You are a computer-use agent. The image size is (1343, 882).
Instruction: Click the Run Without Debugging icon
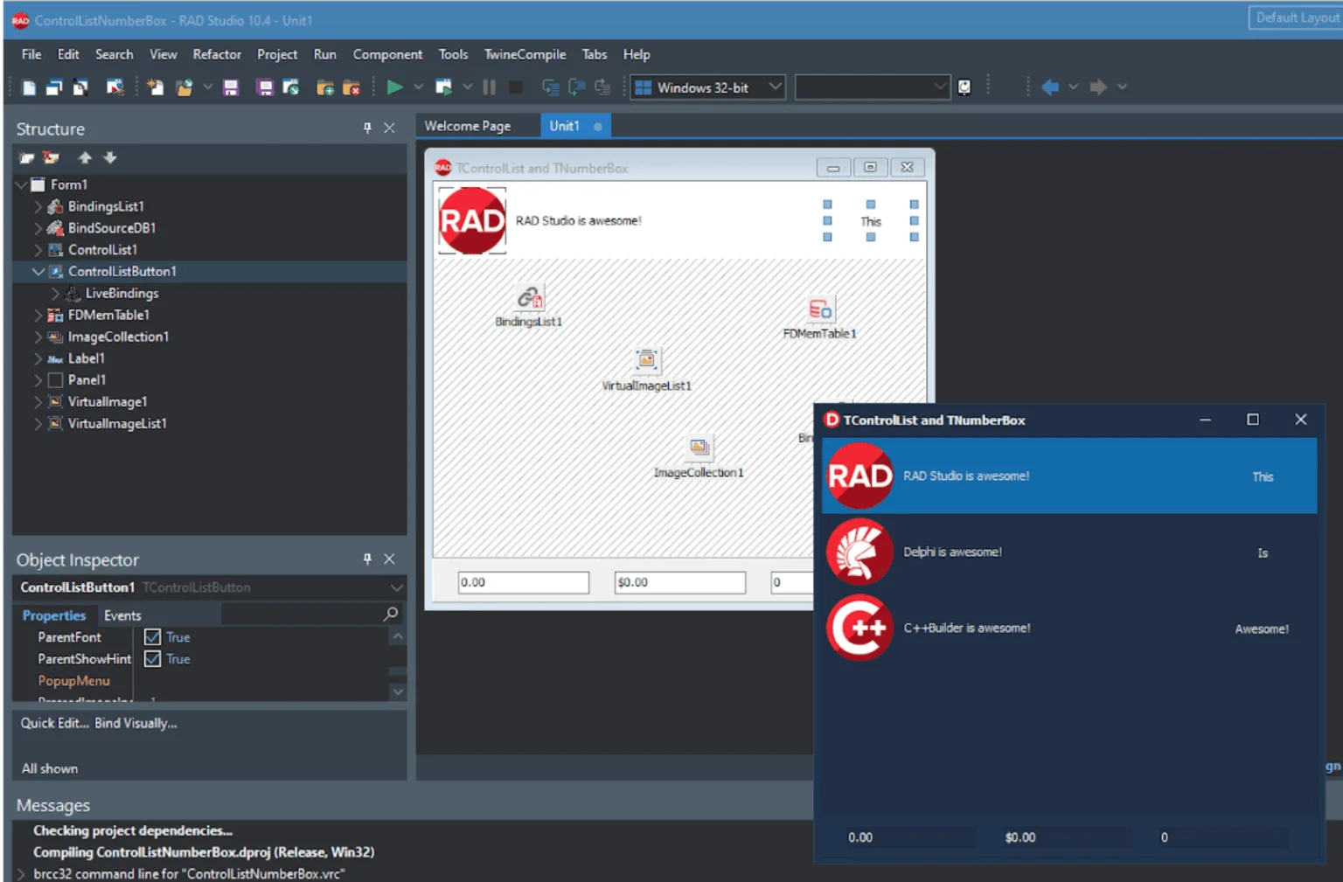pos(444,87)
